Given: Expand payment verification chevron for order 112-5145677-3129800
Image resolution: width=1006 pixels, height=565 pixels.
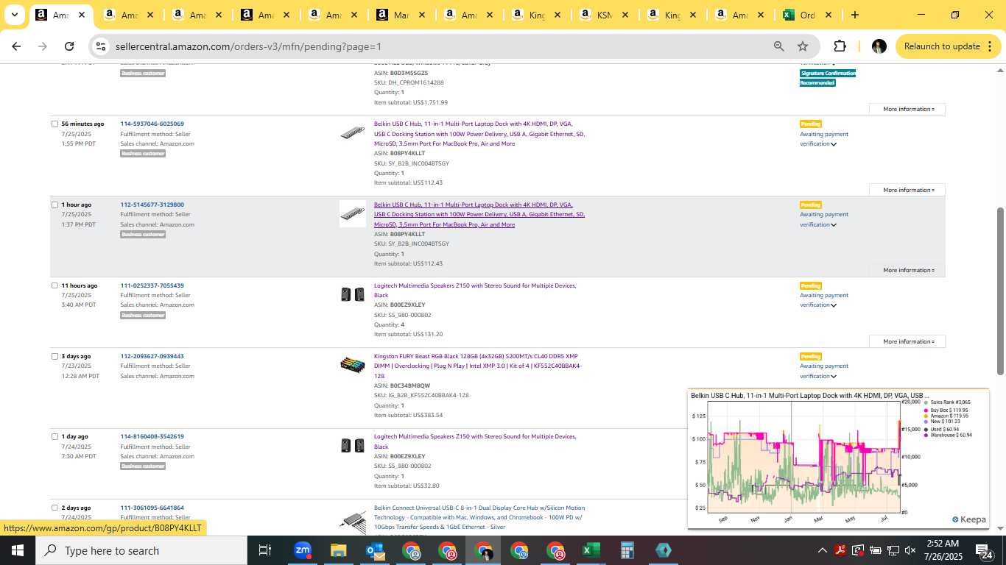Looking at the screenshot, I should [834, 225].
